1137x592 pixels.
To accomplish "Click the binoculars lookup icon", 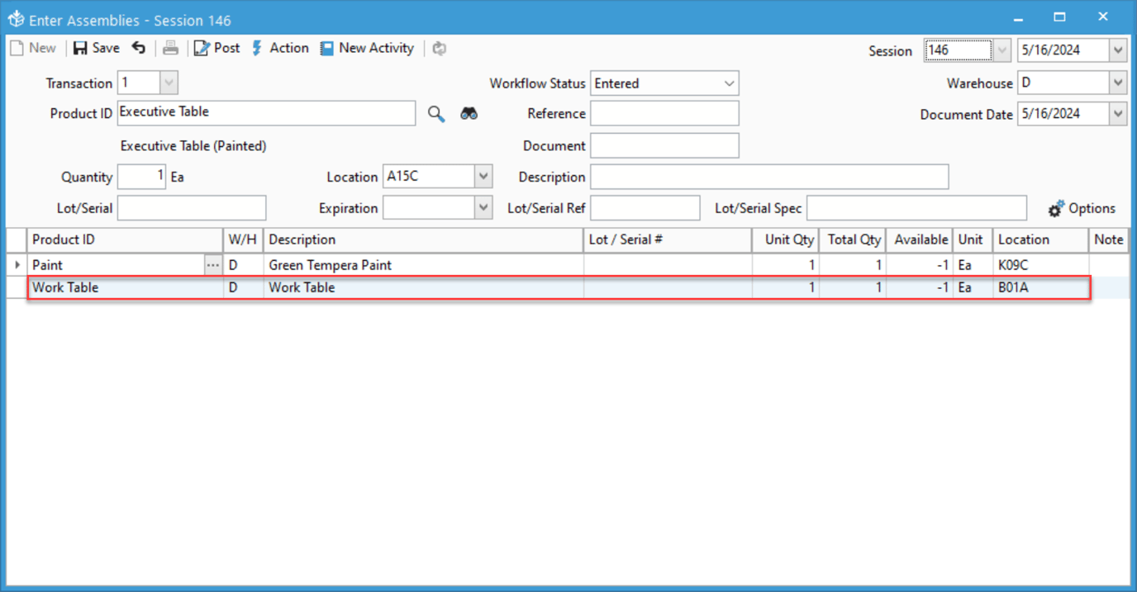I will pyautogui.click(x=469, y=114).
